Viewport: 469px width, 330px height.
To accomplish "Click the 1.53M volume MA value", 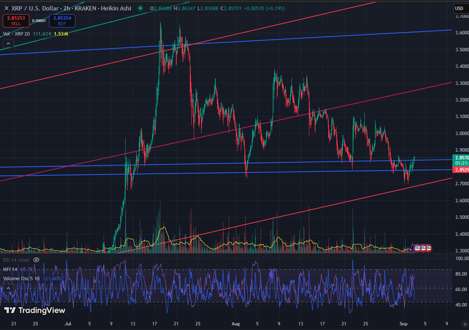I will [61, 34].
